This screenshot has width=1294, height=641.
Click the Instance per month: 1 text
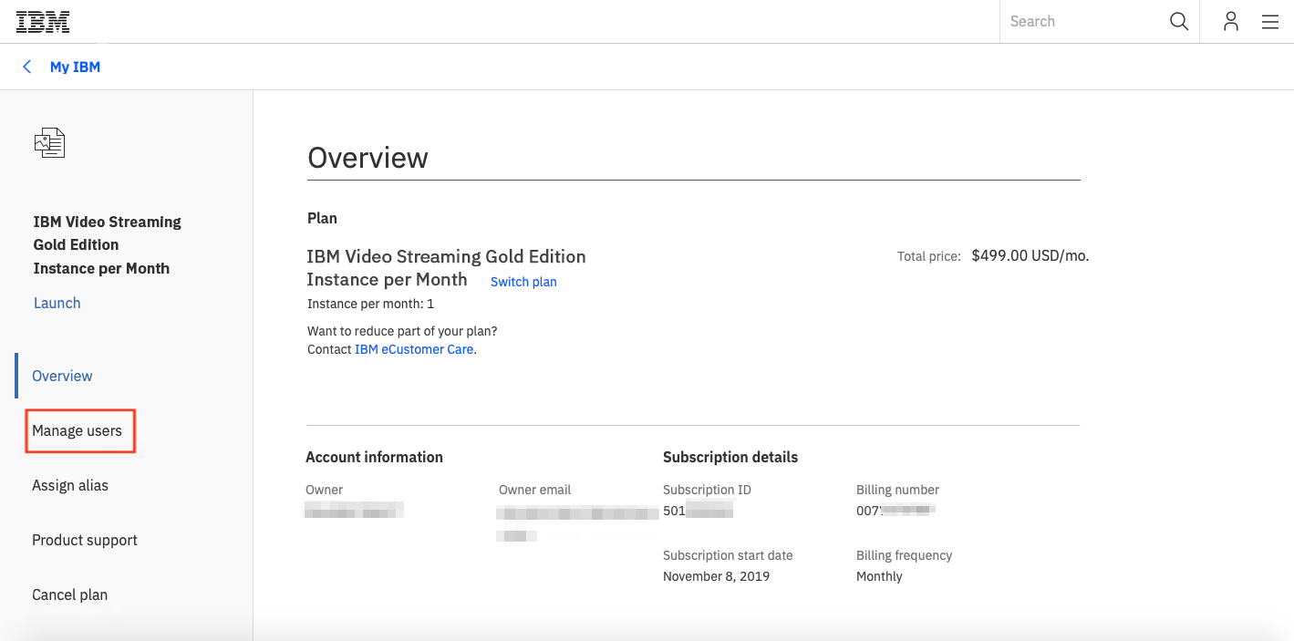370,304
